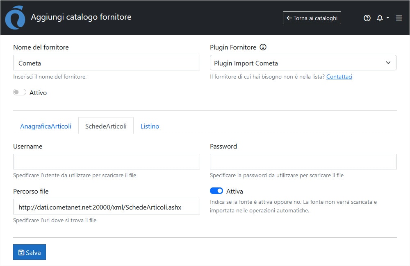This screenshot has height=266, width=410.
Task: Switch to the Listino tab
Action: point(150,126)
